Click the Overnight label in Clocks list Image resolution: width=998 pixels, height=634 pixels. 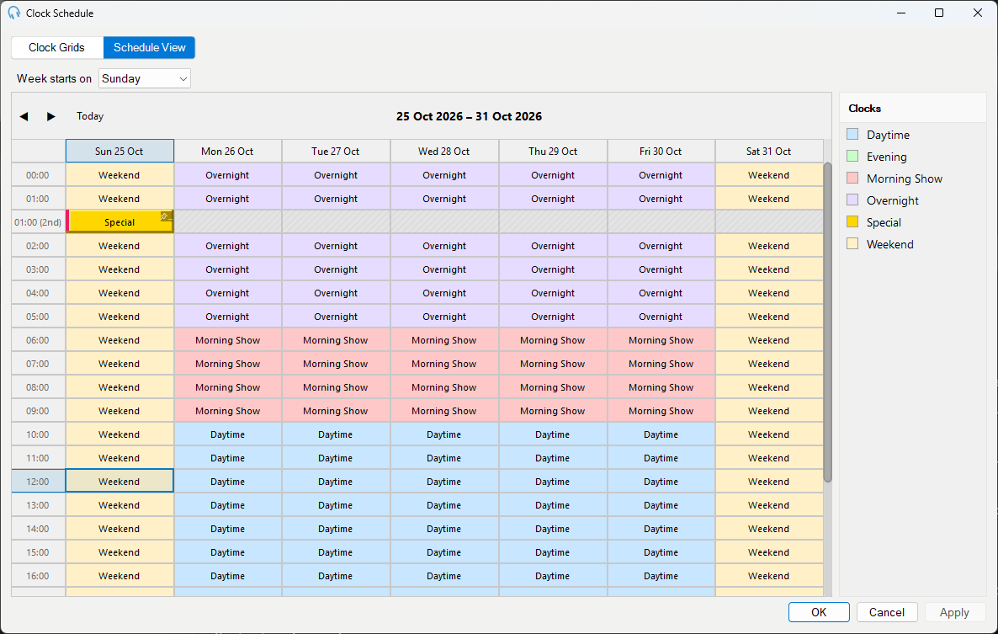coord(892,200)
